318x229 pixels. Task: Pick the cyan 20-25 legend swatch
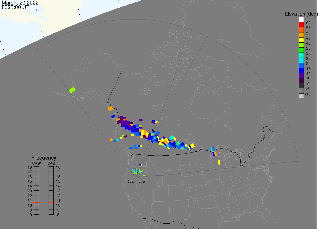point(301,60)
